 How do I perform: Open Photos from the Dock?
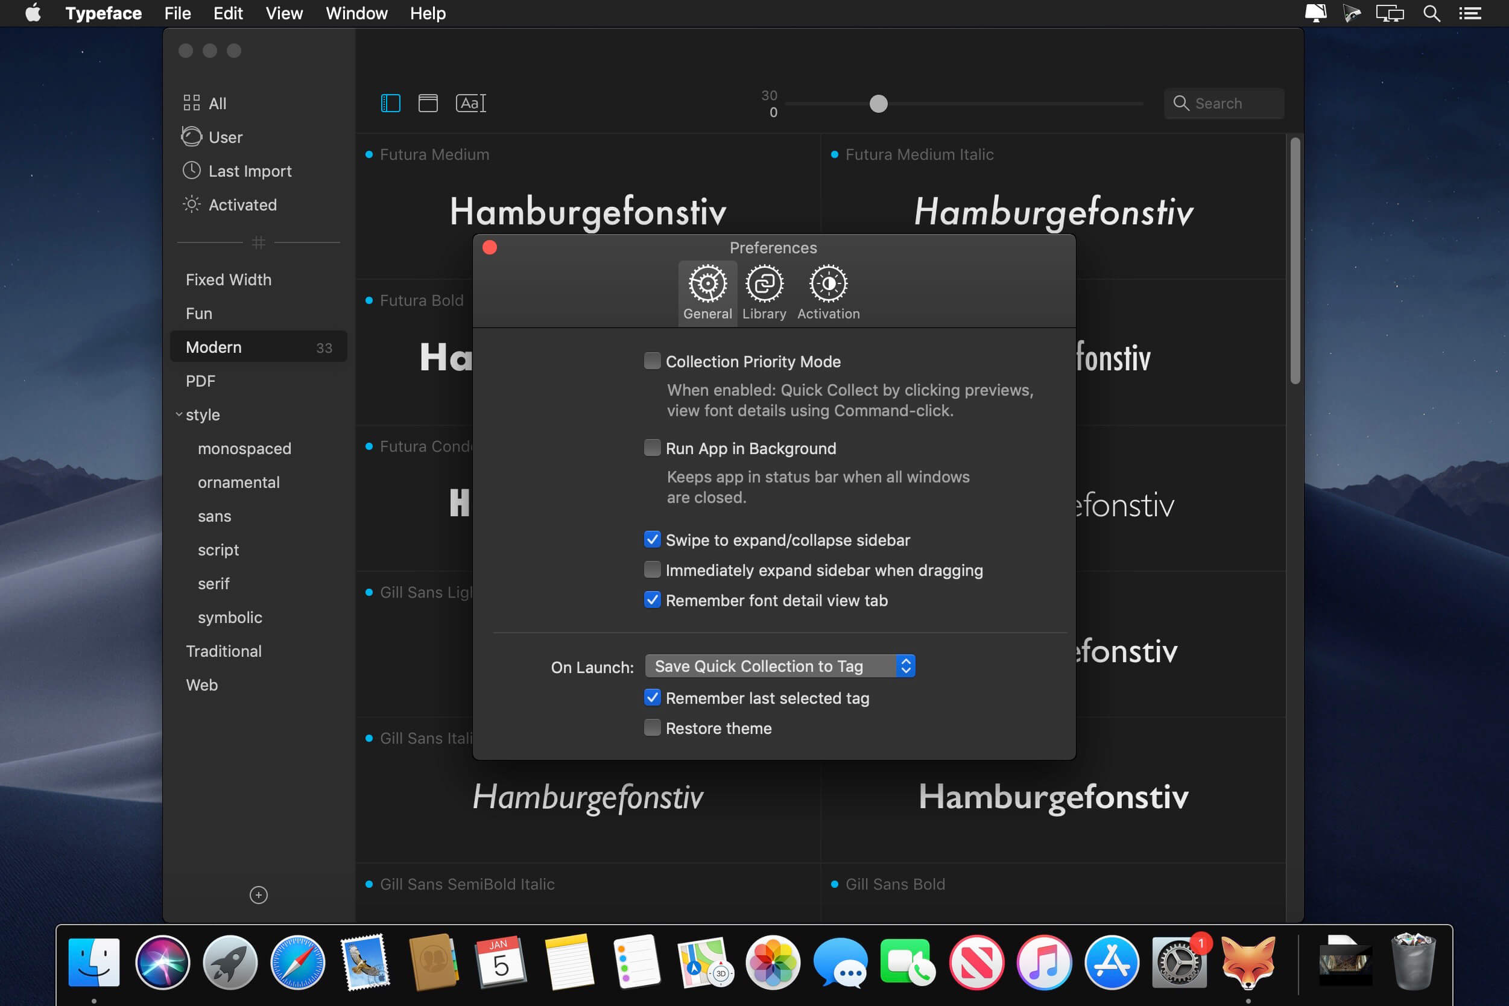pos(773,963)
